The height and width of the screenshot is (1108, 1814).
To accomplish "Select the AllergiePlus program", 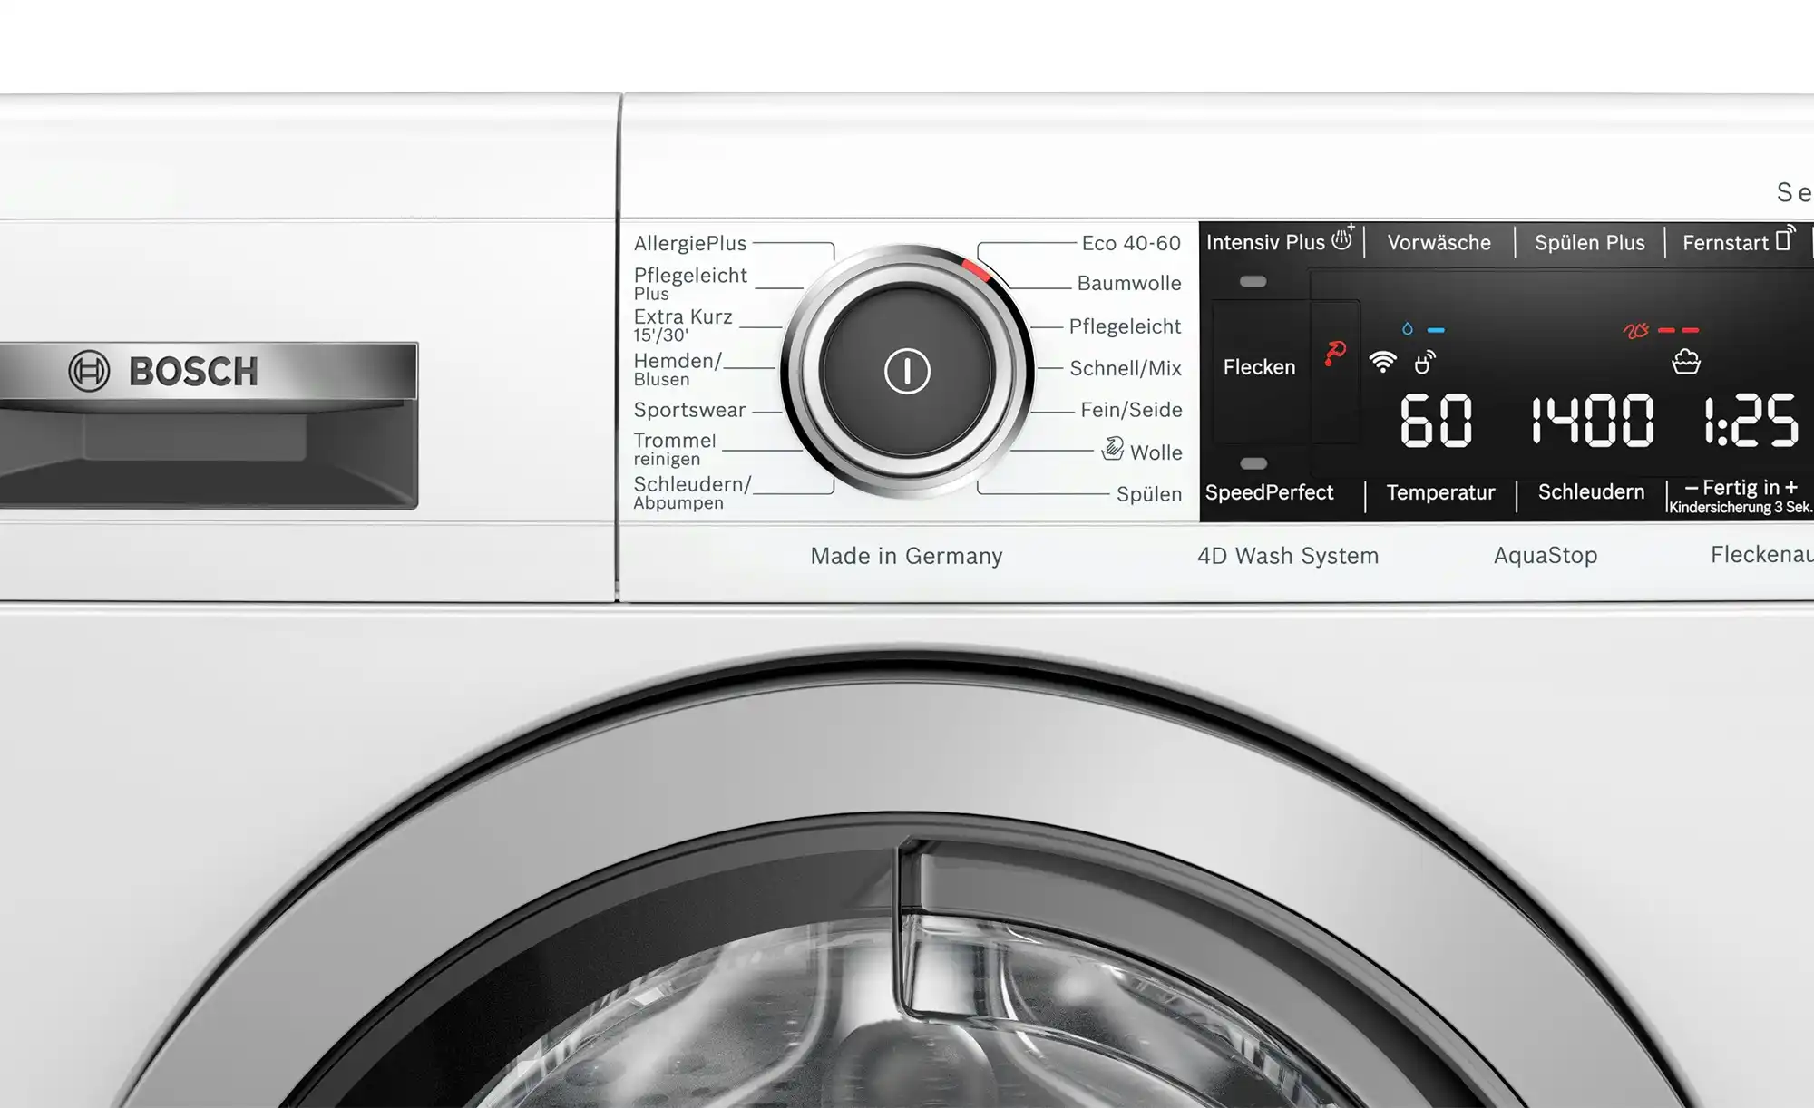I will pyautogui.click(x=690, y=243).
